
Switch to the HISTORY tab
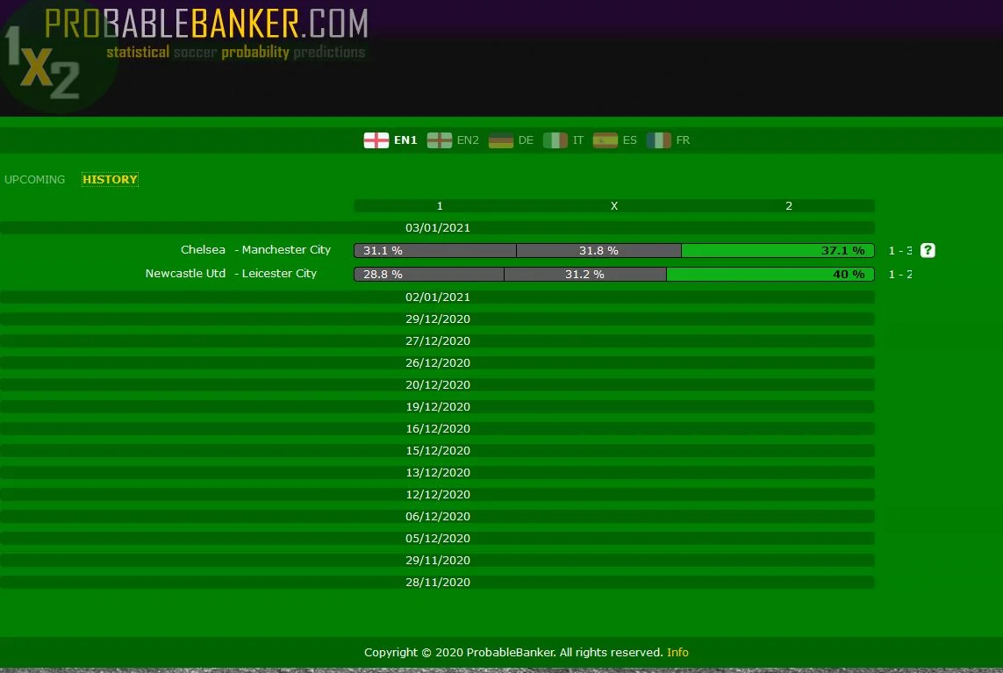click(x=110, y=180)
